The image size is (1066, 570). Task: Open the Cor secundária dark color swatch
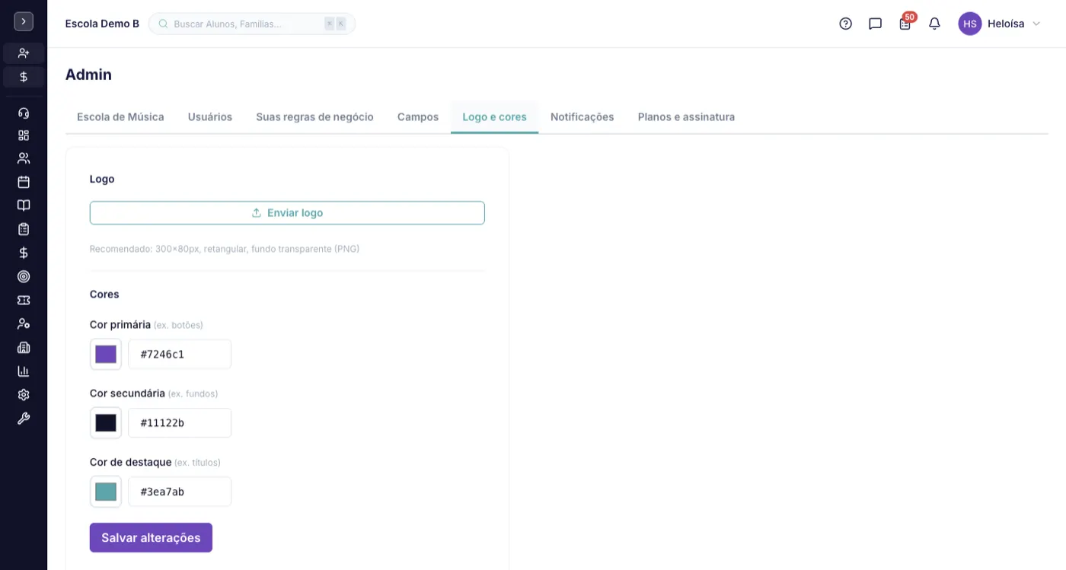coord(106,423)
